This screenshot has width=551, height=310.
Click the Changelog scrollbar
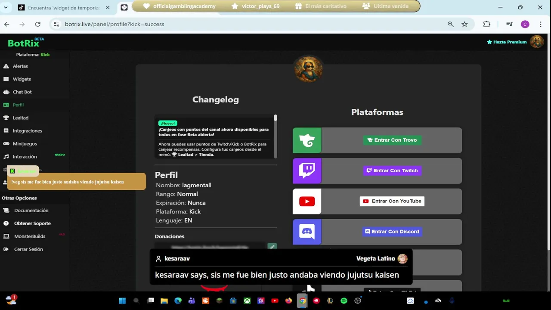tap(275, 118)
